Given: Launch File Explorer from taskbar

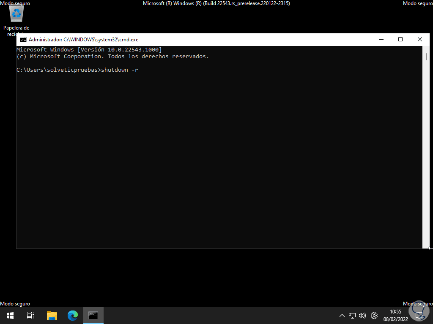Looking at the screenshot, I should click(x=52, y=316).
